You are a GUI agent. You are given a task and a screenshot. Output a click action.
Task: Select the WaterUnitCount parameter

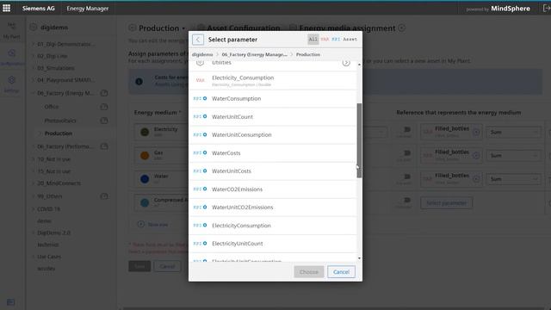pos(273,117)
